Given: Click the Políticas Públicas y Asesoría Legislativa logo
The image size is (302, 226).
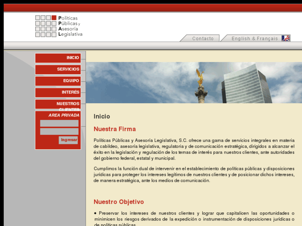Looking at the screenshot, I should click(59, 26).
